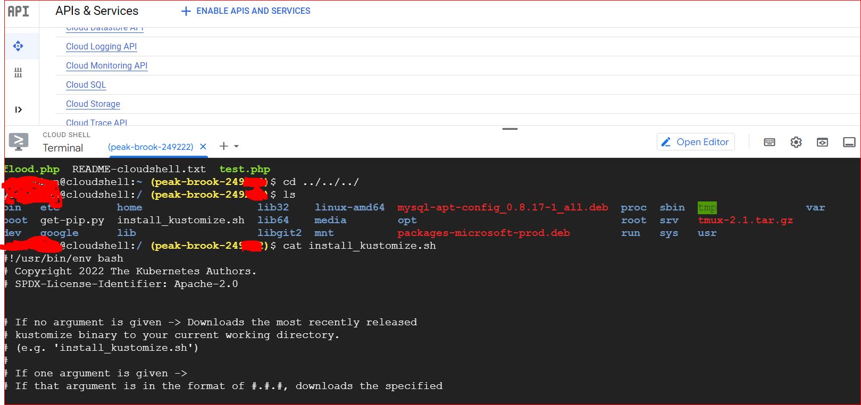Click the opt directory name

pos(407,220)
